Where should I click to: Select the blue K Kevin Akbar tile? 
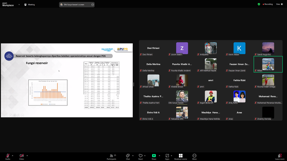click(239, 48)
